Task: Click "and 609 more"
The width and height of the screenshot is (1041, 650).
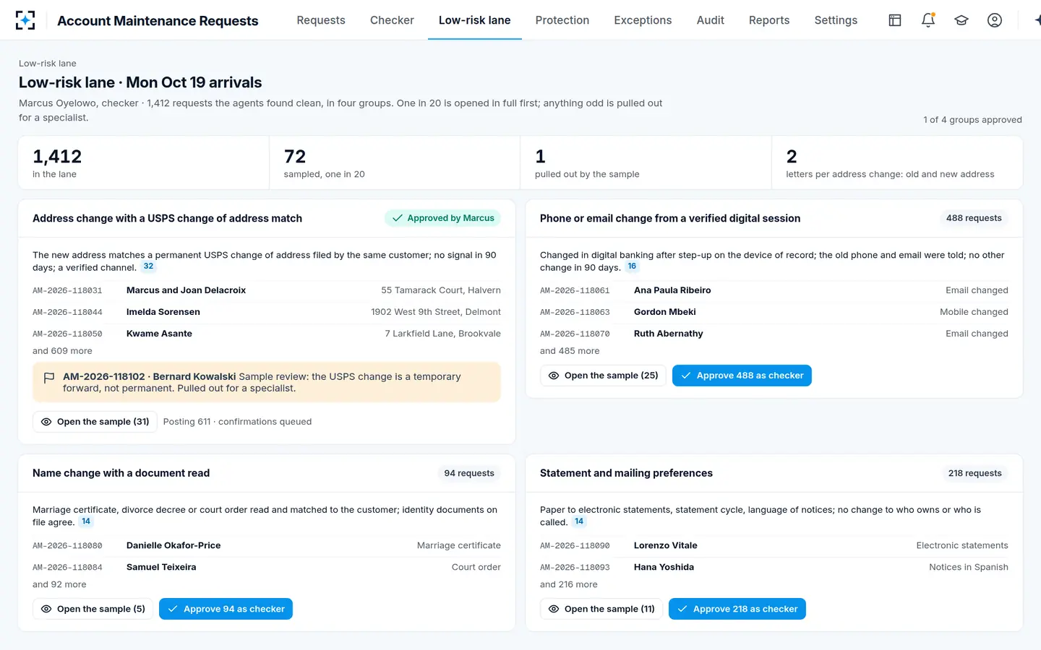Action: coord(62,351)
